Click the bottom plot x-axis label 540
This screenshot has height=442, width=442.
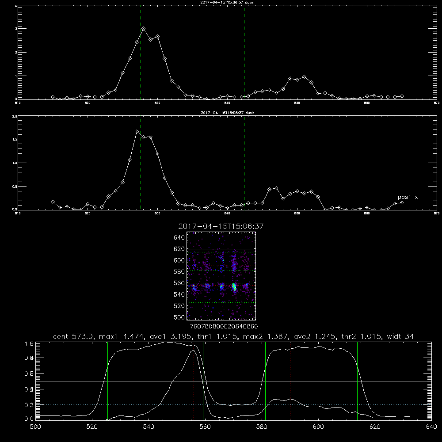149,427
